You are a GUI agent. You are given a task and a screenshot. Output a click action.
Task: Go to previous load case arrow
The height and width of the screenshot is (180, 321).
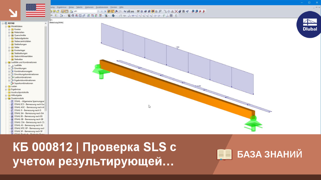coord(102,12)
